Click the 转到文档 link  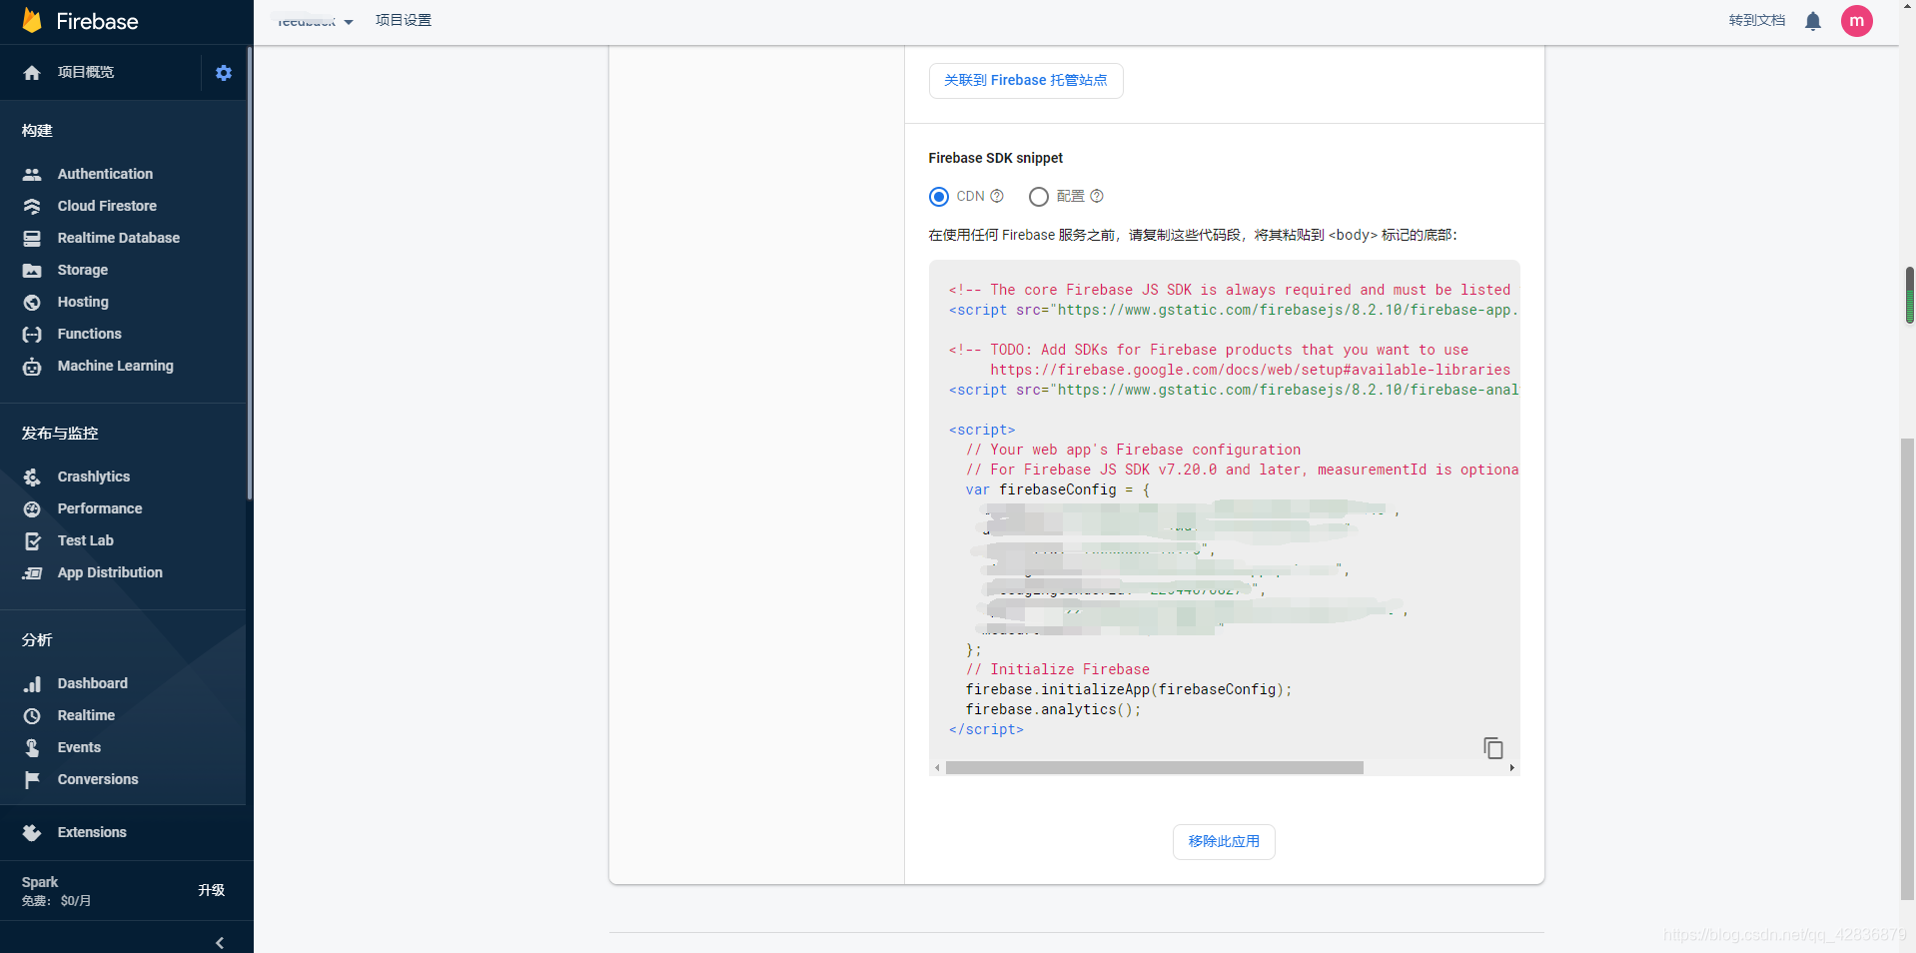[x=1756, y=20]
